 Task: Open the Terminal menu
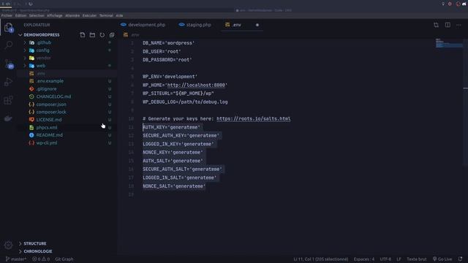click(106, 15)
